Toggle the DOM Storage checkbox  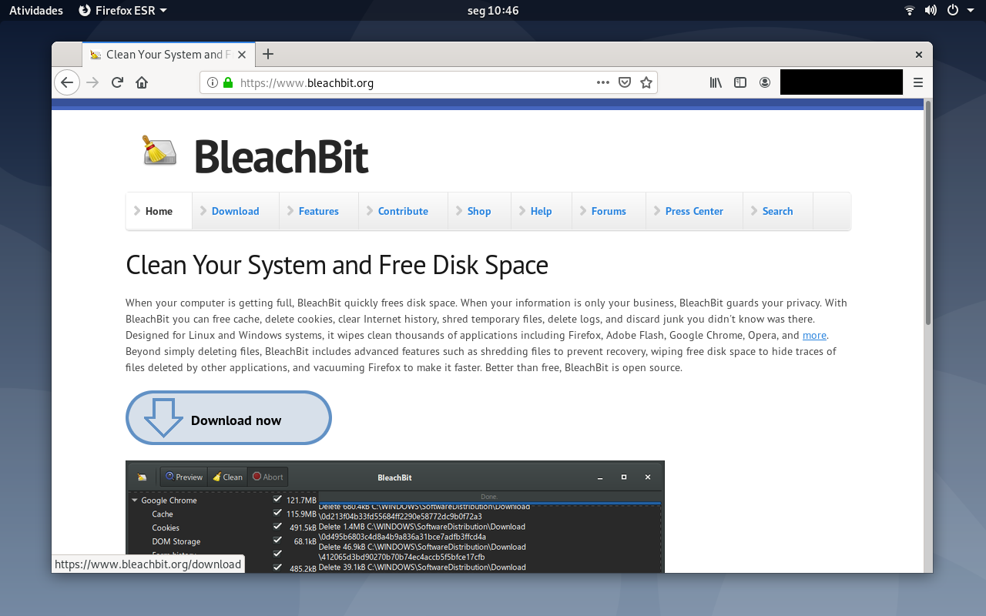[277, 541]
